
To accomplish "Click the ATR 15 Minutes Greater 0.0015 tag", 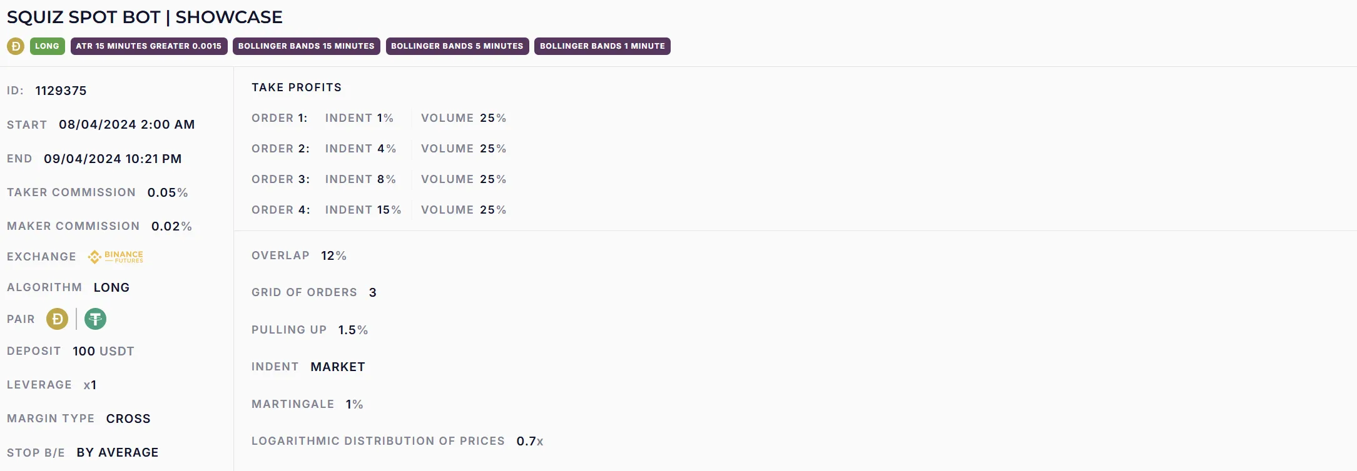I will click(x=148, y=46).
